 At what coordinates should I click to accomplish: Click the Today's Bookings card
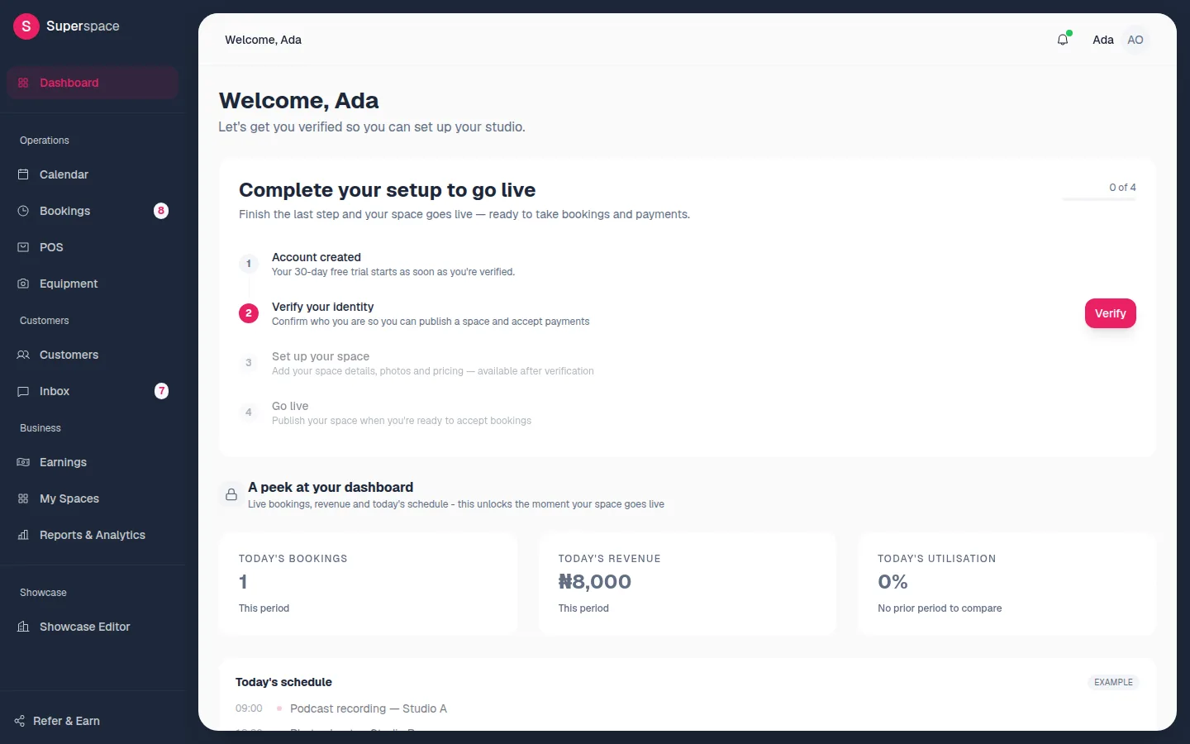tap(368, 584)
